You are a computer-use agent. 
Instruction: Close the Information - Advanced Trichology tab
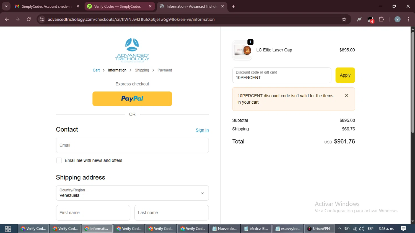tap(223, 6)
